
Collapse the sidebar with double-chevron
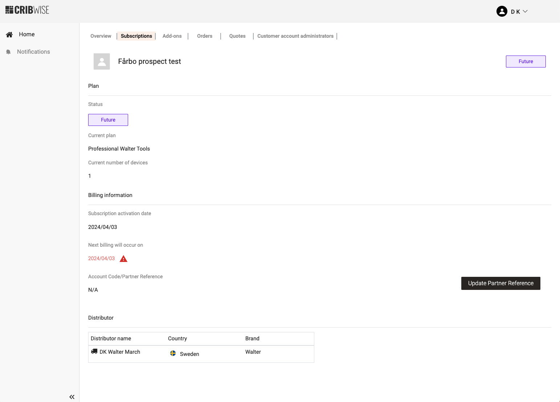(72, 397)
